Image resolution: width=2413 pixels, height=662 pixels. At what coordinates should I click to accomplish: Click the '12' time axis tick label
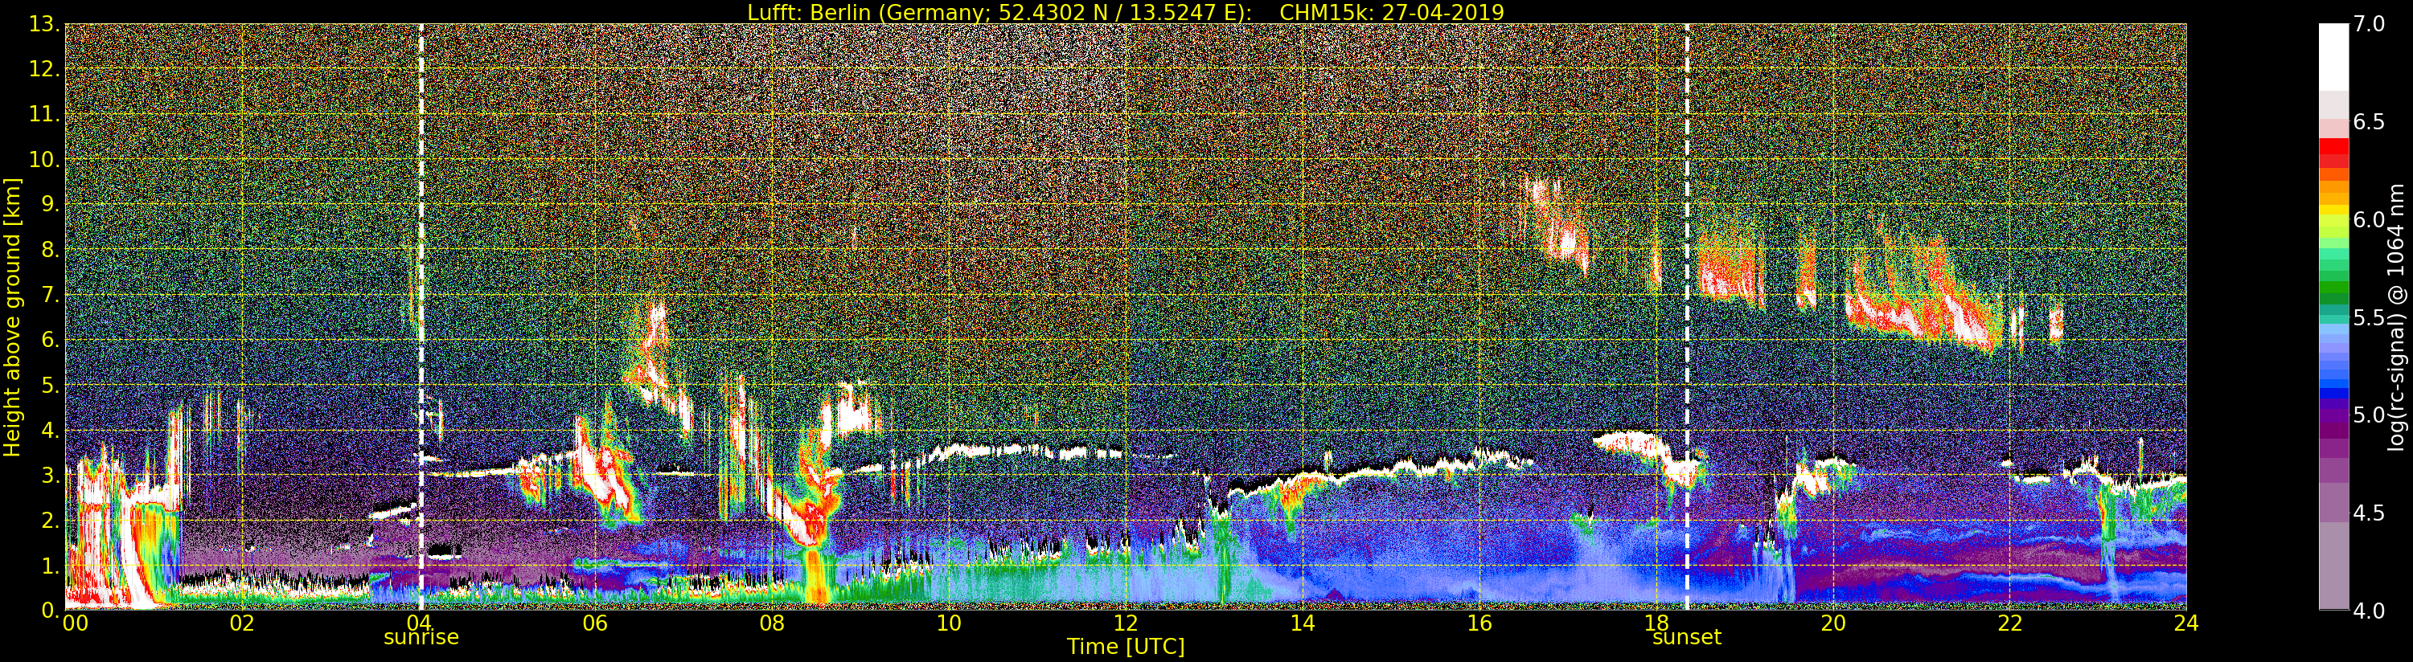click(x=1126, y=623)
